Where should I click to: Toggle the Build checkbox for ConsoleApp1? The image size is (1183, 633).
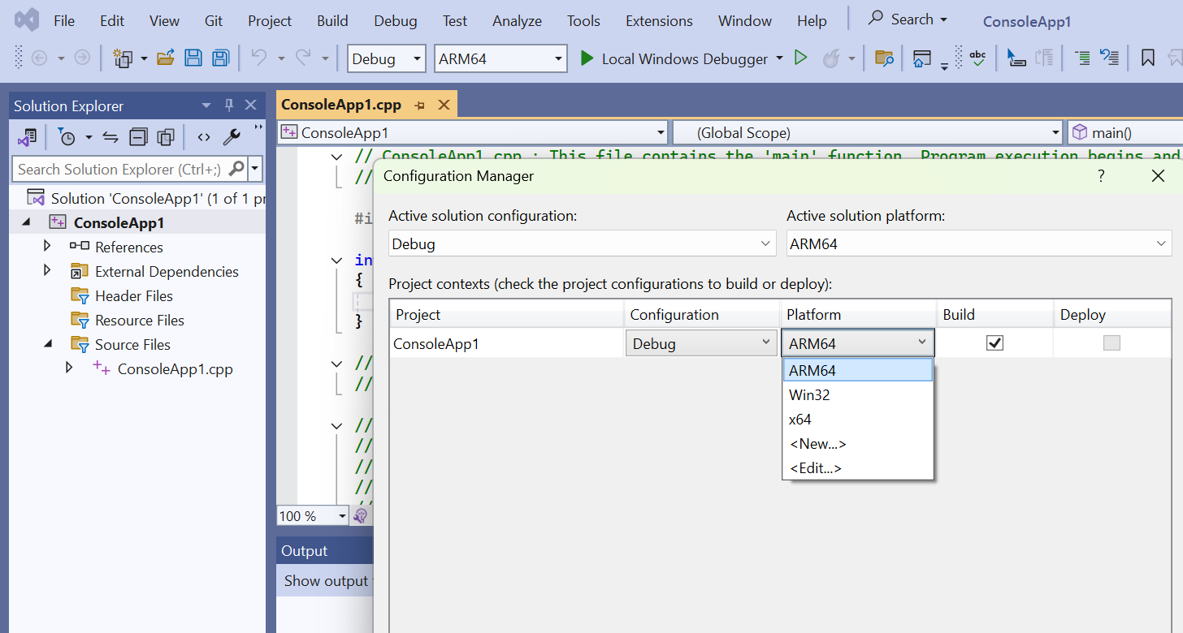point(994,343)
